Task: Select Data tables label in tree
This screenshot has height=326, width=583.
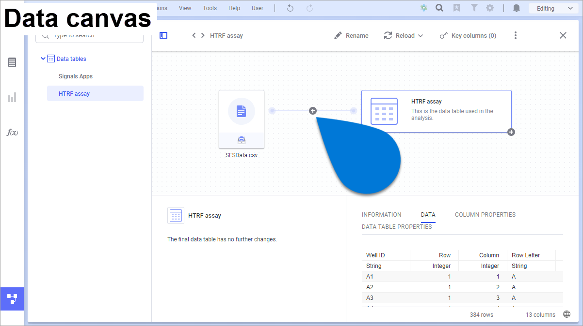Action: tap(71, 59)
